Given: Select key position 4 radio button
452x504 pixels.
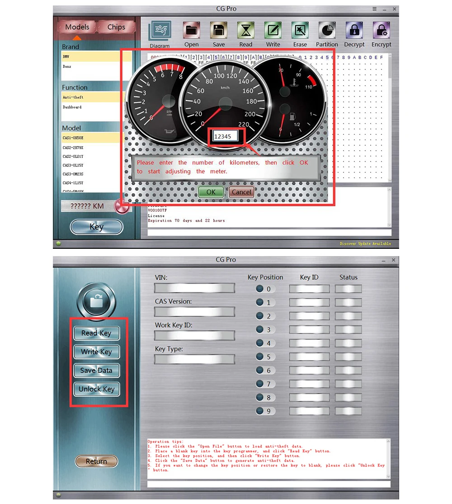Looking at the screenshot, I should [x=260, y=343].
